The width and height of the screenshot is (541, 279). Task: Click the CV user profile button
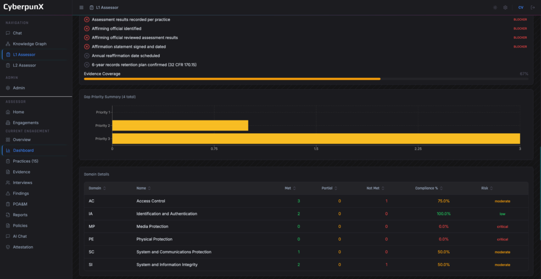pyautogui.click(x=520, y=7)
